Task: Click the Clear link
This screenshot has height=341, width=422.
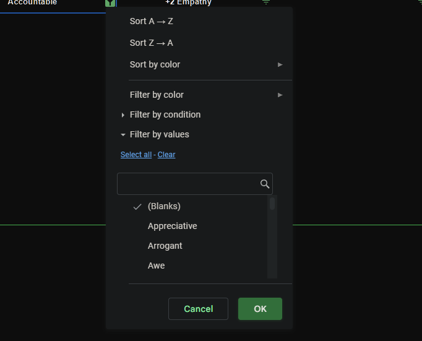Action: coord(166,155)
